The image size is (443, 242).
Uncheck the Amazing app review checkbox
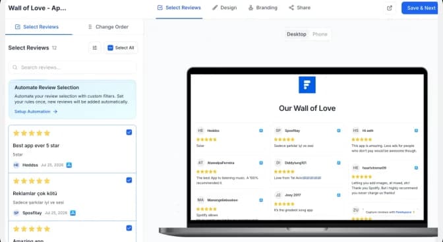tap(129, 228)
